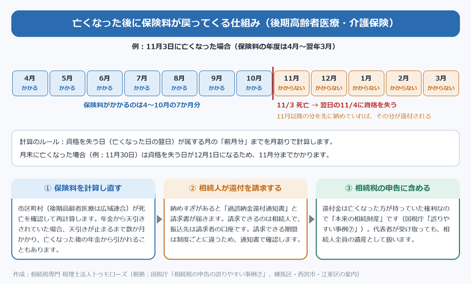471x284 pixels.
Task: Select the 3月 かからない month box
Action: tap(441, 83)
